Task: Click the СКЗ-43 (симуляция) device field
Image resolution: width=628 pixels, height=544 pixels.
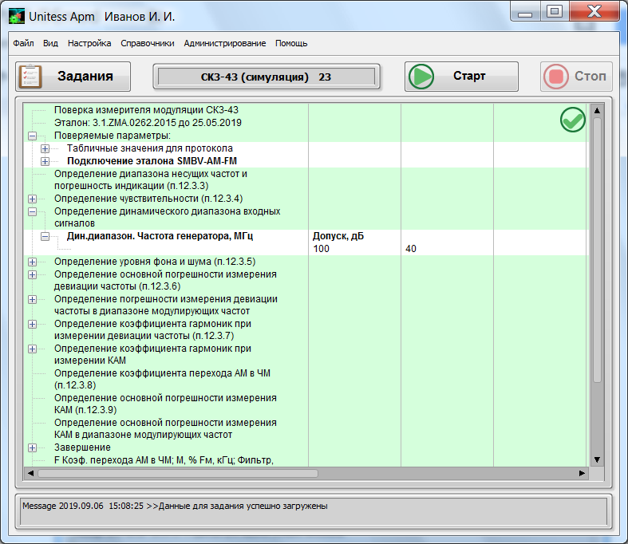Action: point(266,77)
